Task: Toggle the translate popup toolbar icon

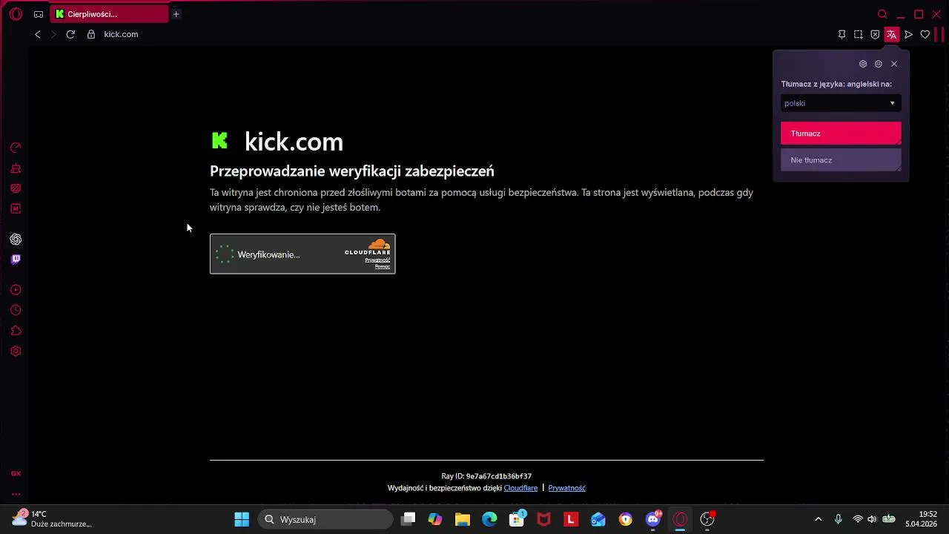Action: click(x=891, y=34)
